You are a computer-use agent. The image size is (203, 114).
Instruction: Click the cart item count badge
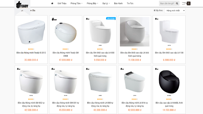point(188,3)
